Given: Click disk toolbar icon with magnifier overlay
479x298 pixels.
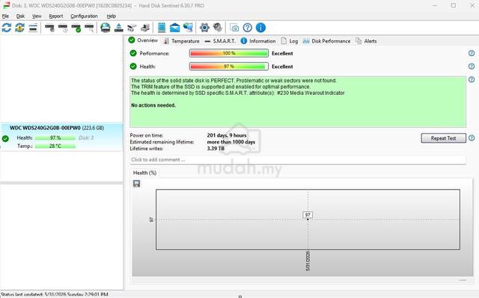Looking at the screenshot, I should pyautogui.click(x=89, y=28).
